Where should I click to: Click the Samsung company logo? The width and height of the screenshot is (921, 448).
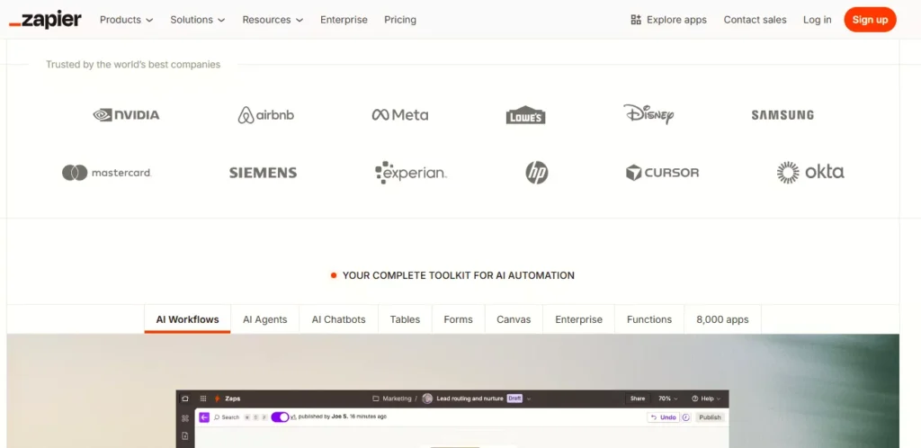coord(782,115)
